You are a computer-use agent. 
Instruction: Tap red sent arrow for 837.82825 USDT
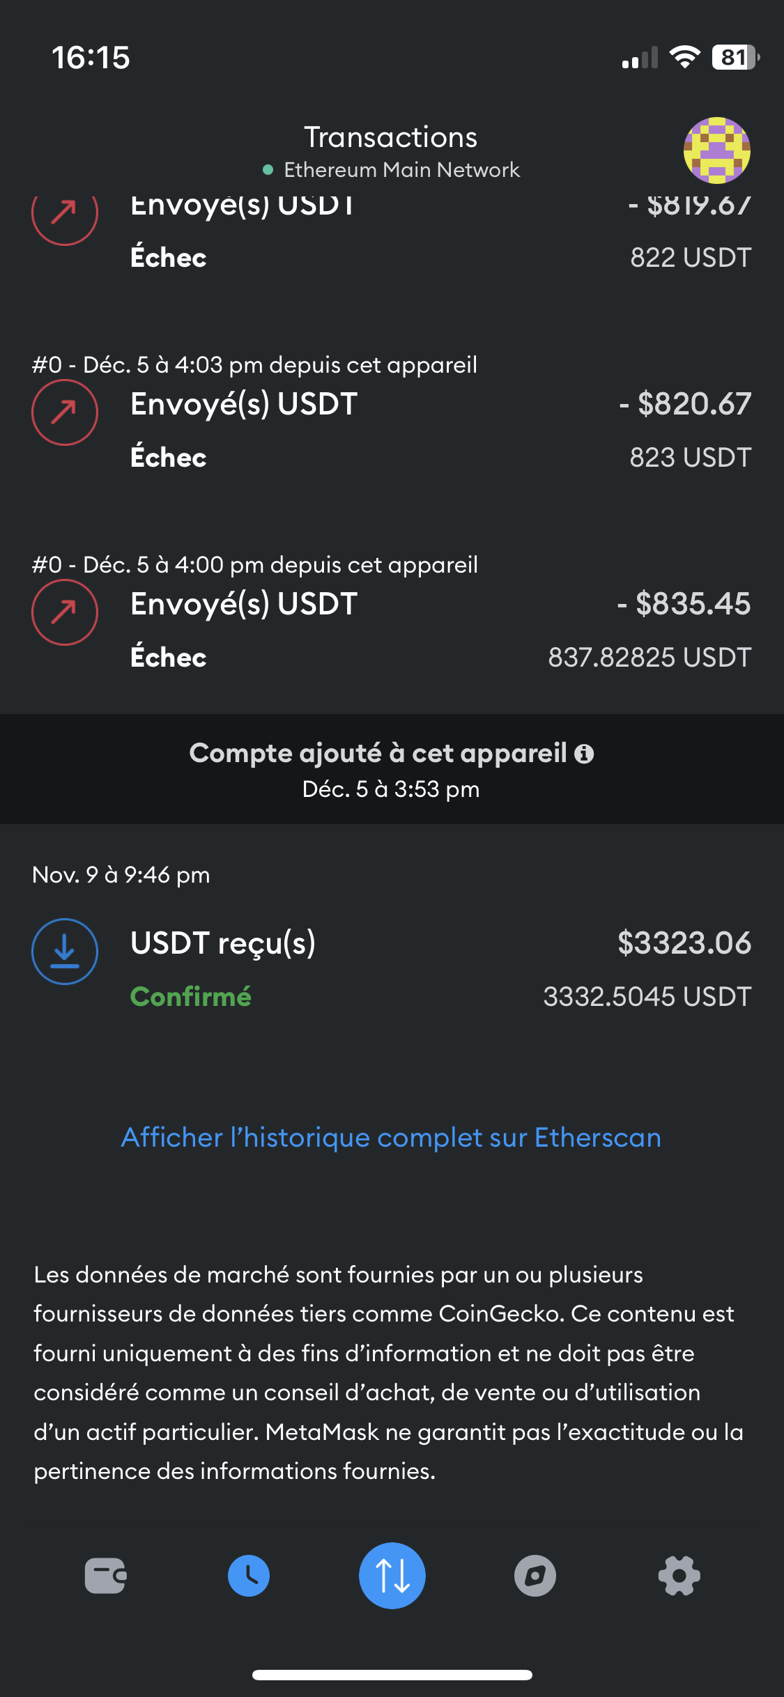(x=65, y=612)
